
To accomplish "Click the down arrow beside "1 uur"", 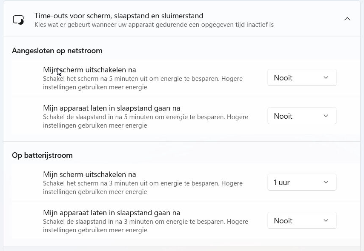I will click(326, 183).
